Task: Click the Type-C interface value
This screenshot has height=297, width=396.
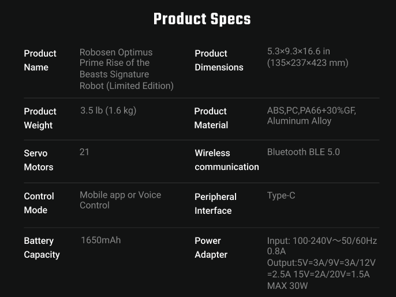Action: (x=281, y=195)
